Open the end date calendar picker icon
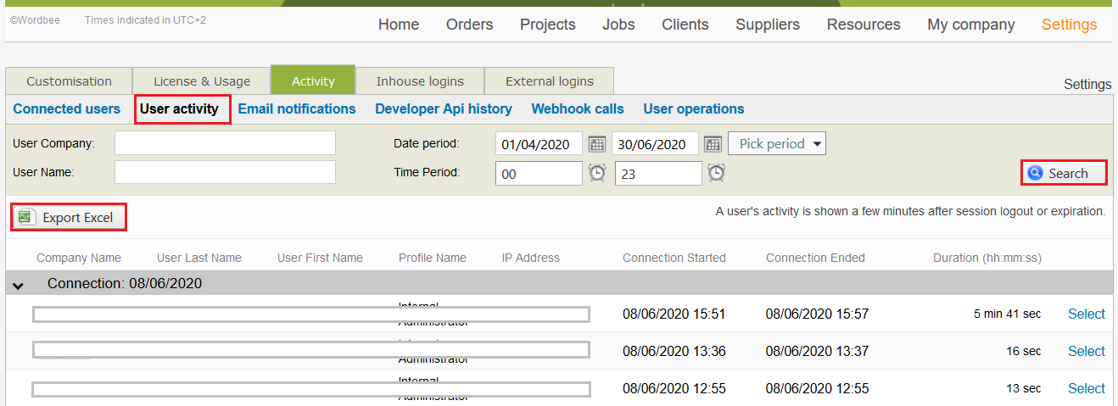The image size is (1118, 406). tap(713, 144)
